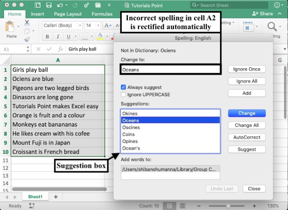Click the Cut scissors icon
The image size is (288, 210).
[x=27, y=23]
